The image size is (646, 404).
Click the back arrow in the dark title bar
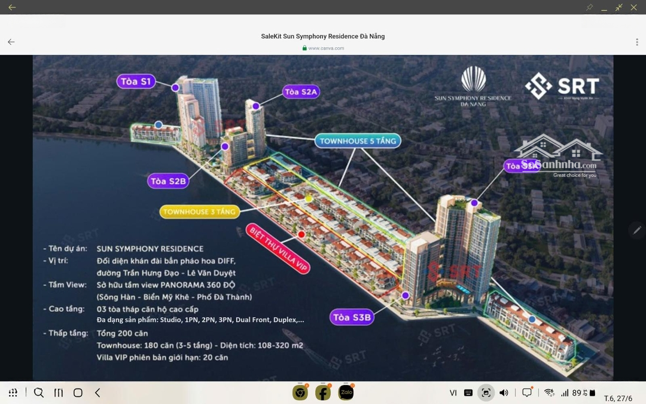point(12,7)
